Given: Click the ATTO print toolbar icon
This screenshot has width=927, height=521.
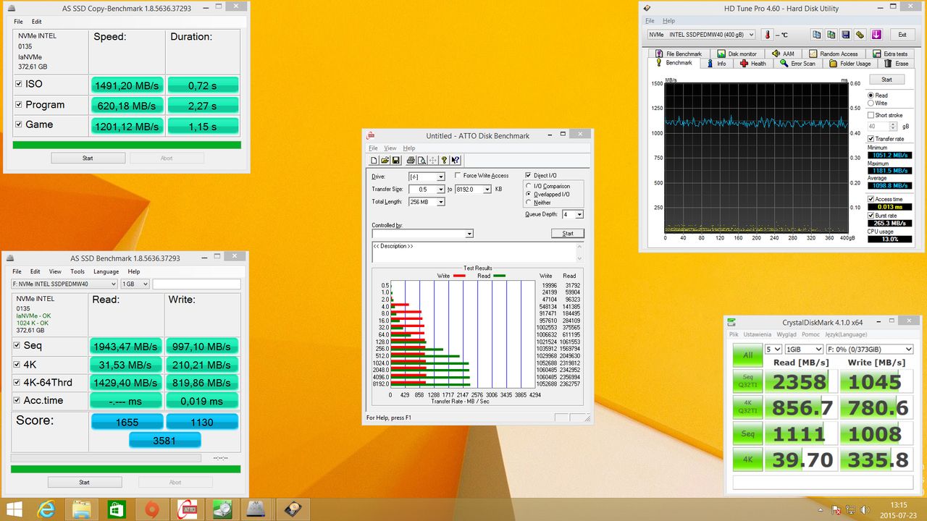Looking at the screenshot, I should (411, 161).
